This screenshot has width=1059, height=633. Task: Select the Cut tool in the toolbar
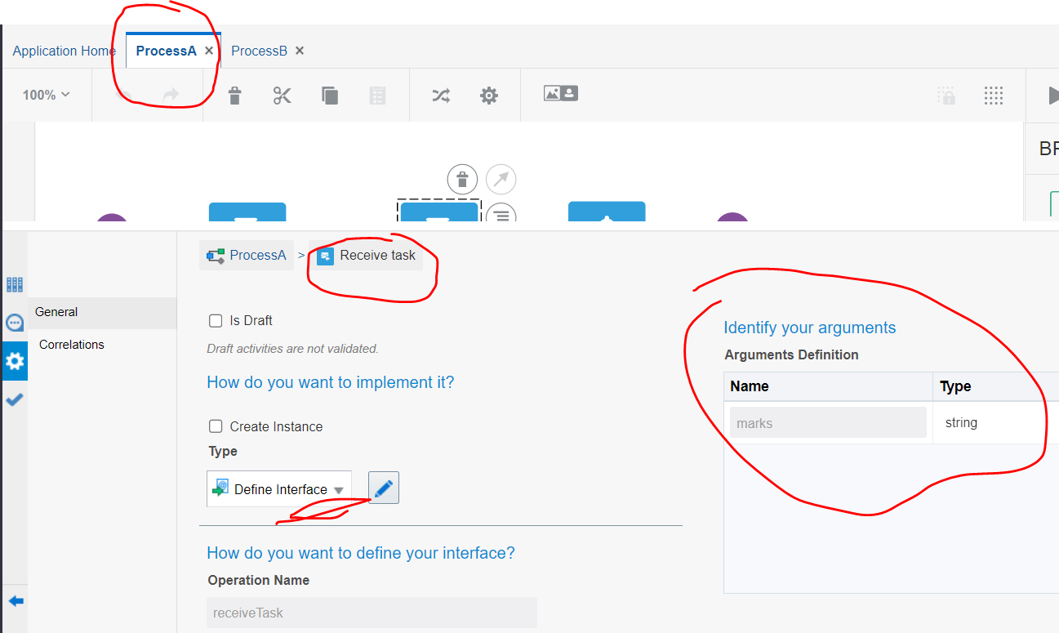click(282, 95)
